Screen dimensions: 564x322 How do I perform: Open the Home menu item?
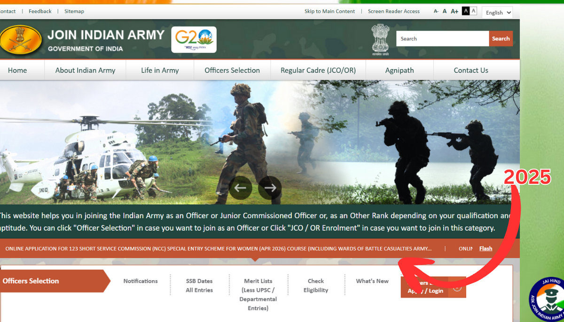click(x=17, y=71)
